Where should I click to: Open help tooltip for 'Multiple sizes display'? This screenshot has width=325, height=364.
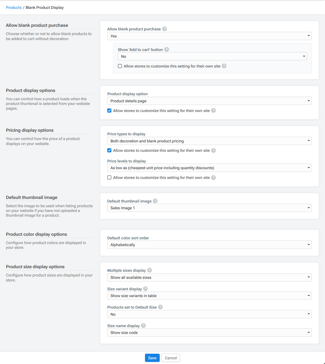click(149, 270)
